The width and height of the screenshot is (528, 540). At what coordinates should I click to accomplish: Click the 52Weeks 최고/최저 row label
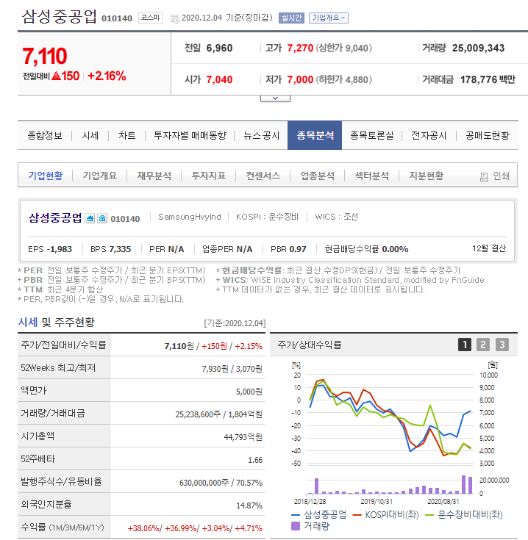tap(58, 368)
